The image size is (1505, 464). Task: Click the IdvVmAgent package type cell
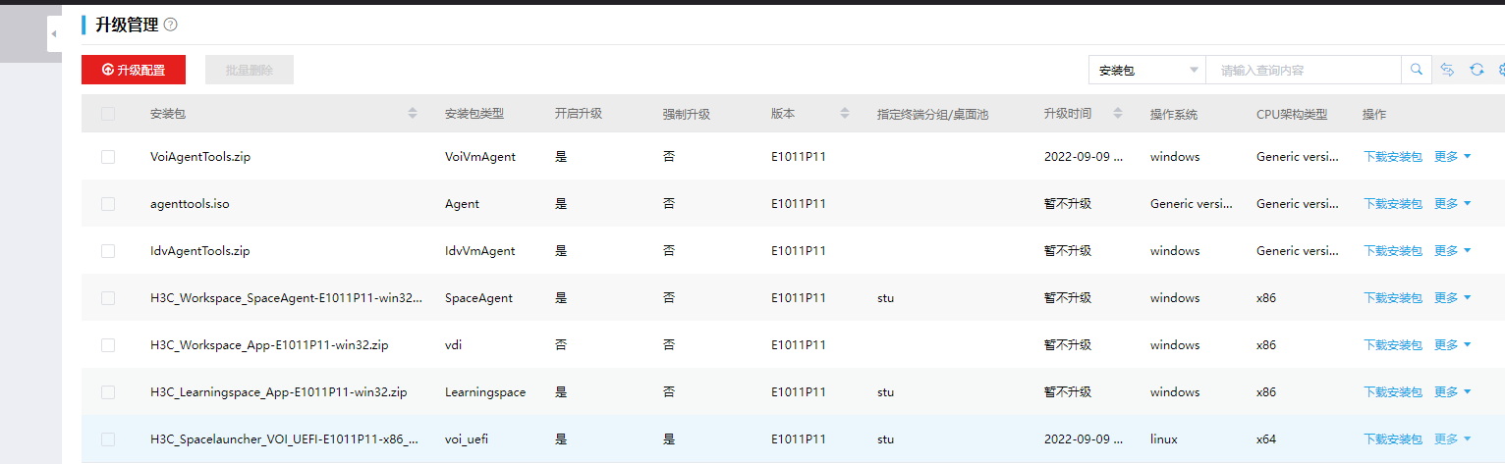pyautogui.click(x=480, y=251)
